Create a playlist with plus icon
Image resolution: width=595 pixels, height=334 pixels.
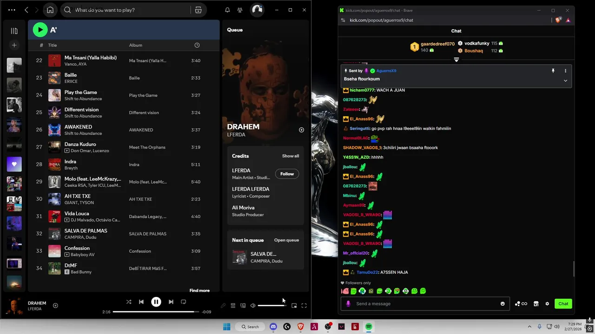click(x=14, y=45)
